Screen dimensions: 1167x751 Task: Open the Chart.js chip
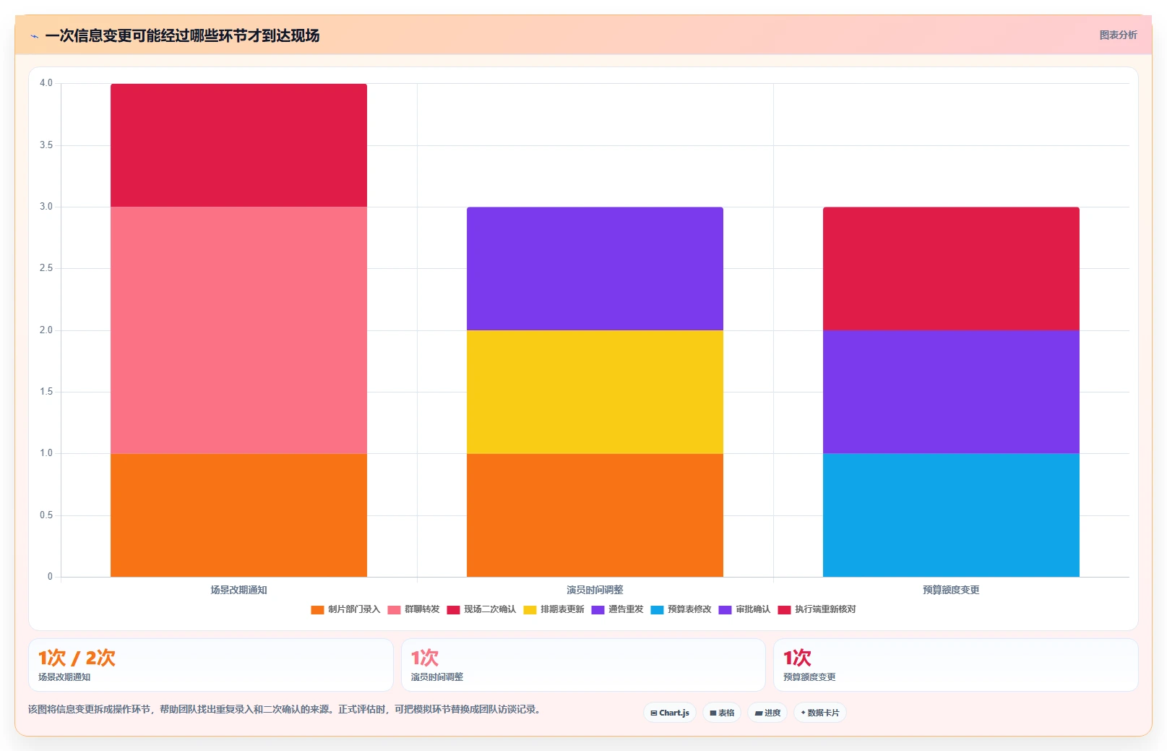coord(670,713)
